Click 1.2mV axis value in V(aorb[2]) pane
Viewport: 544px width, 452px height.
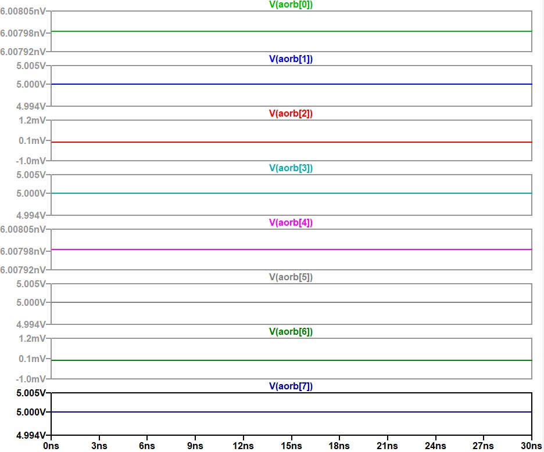pos(32,120)
